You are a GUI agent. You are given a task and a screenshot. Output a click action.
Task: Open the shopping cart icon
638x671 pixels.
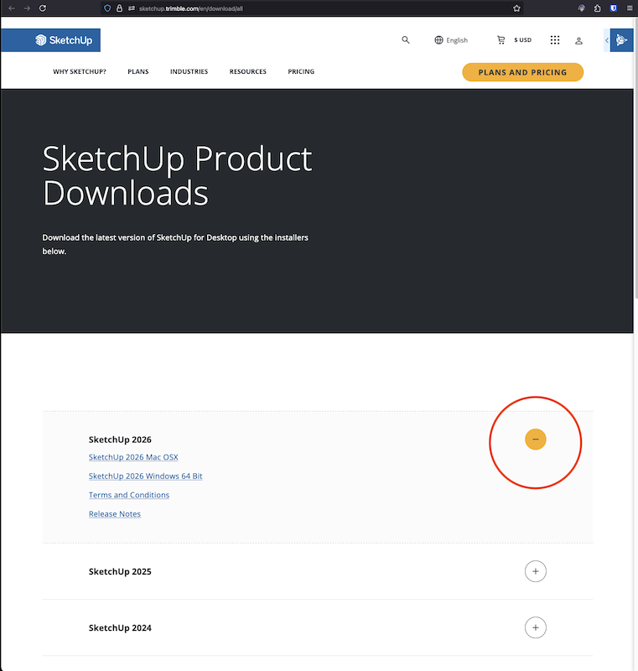[x=501, y=40]
